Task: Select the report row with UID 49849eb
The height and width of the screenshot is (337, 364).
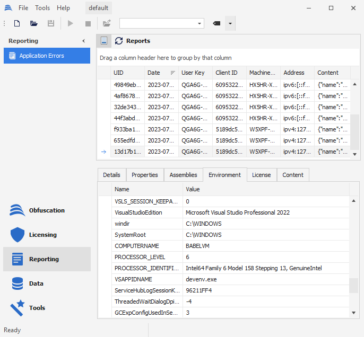Action: point(127,85)
